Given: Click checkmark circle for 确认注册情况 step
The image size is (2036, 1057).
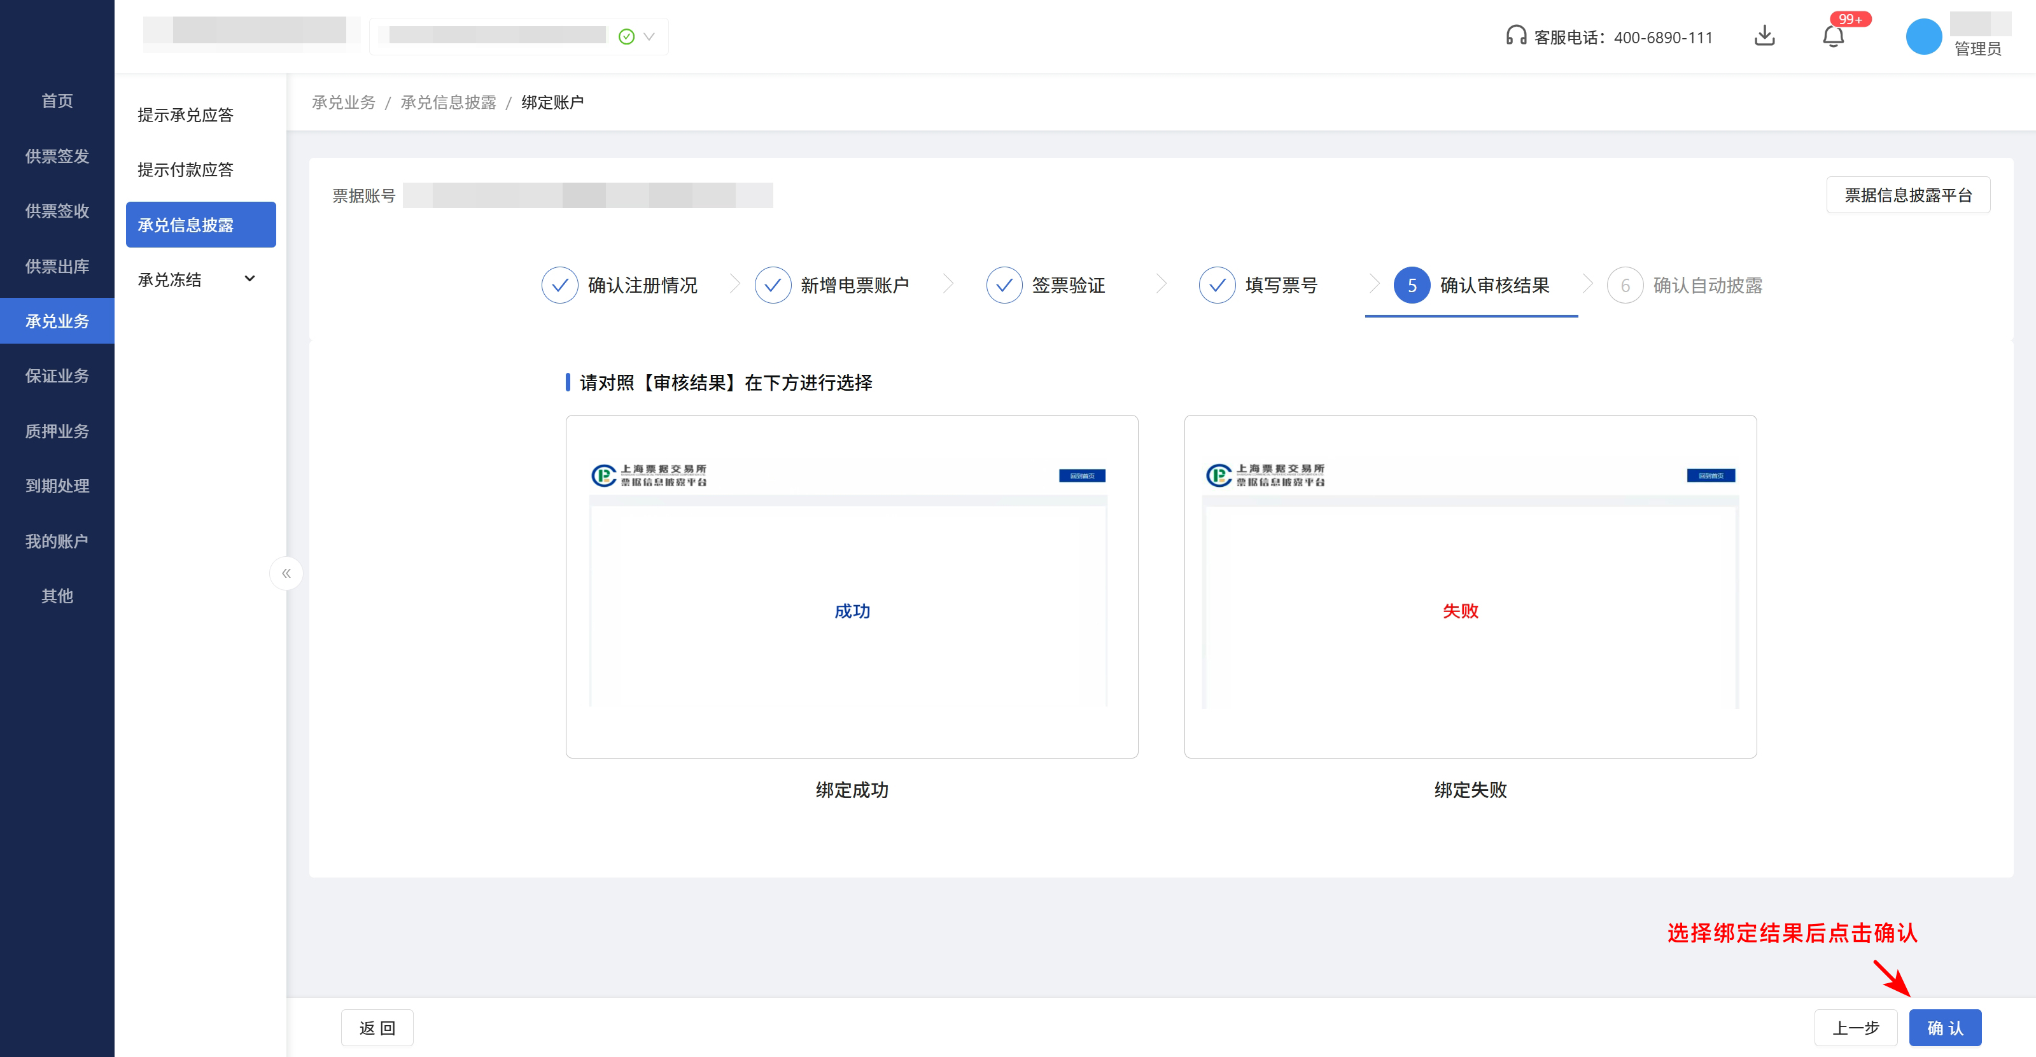Looking at the screenshot, I should pyautogui.click(x=559, y=285).
